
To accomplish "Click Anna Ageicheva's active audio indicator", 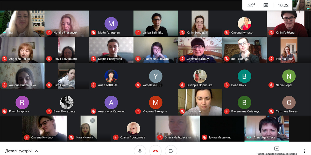I will click(249, 137).
